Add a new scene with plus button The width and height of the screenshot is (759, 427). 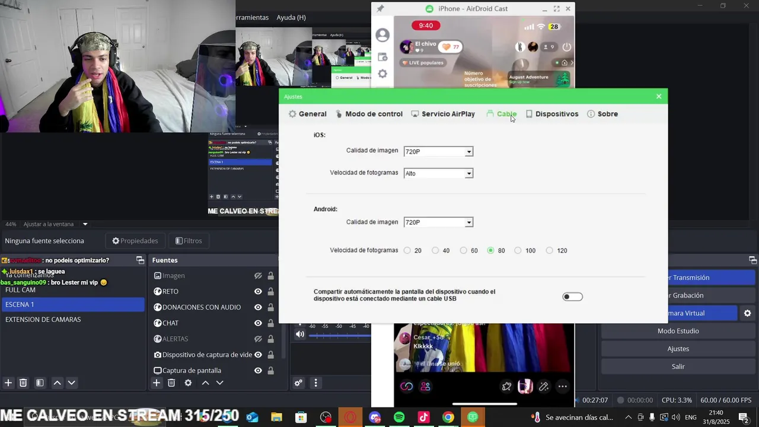(8, 383)
